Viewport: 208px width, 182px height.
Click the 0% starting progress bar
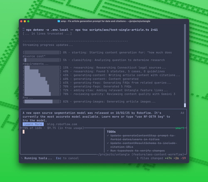pyautogui.click(x=42, y=52)
